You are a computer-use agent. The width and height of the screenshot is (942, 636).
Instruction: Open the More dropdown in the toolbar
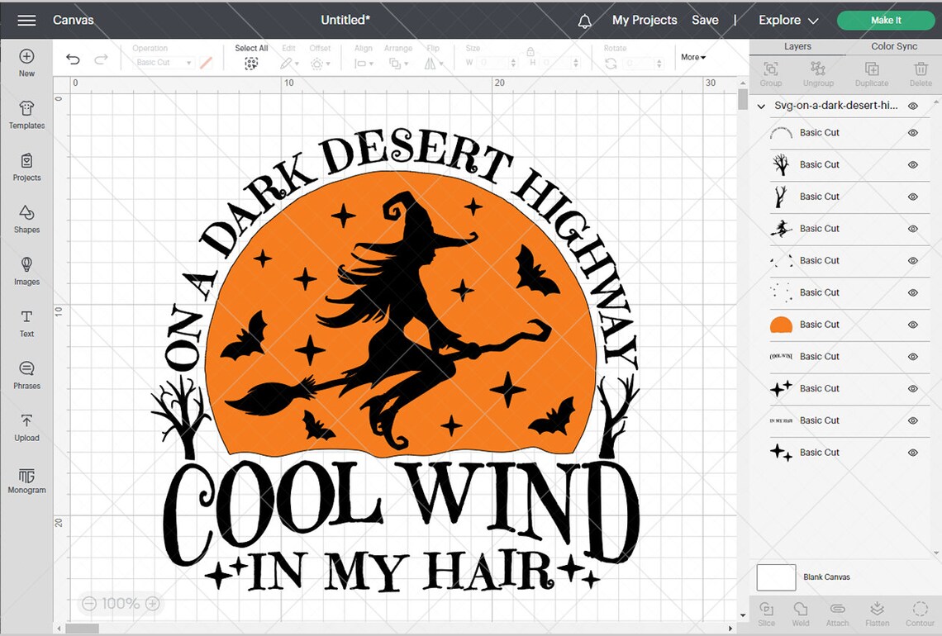tap(692, 57)
